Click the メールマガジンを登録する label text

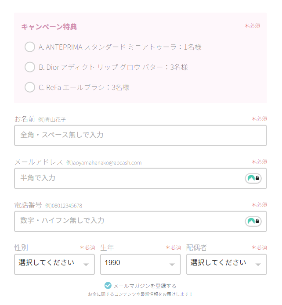pos(145,286)
